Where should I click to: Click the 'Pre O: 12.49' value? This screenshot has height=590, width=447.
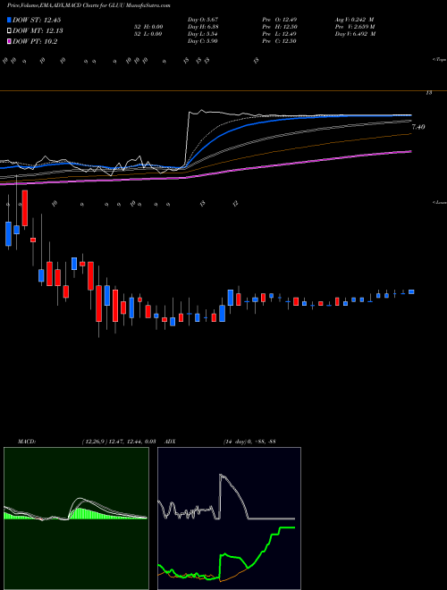click(280, 20)
